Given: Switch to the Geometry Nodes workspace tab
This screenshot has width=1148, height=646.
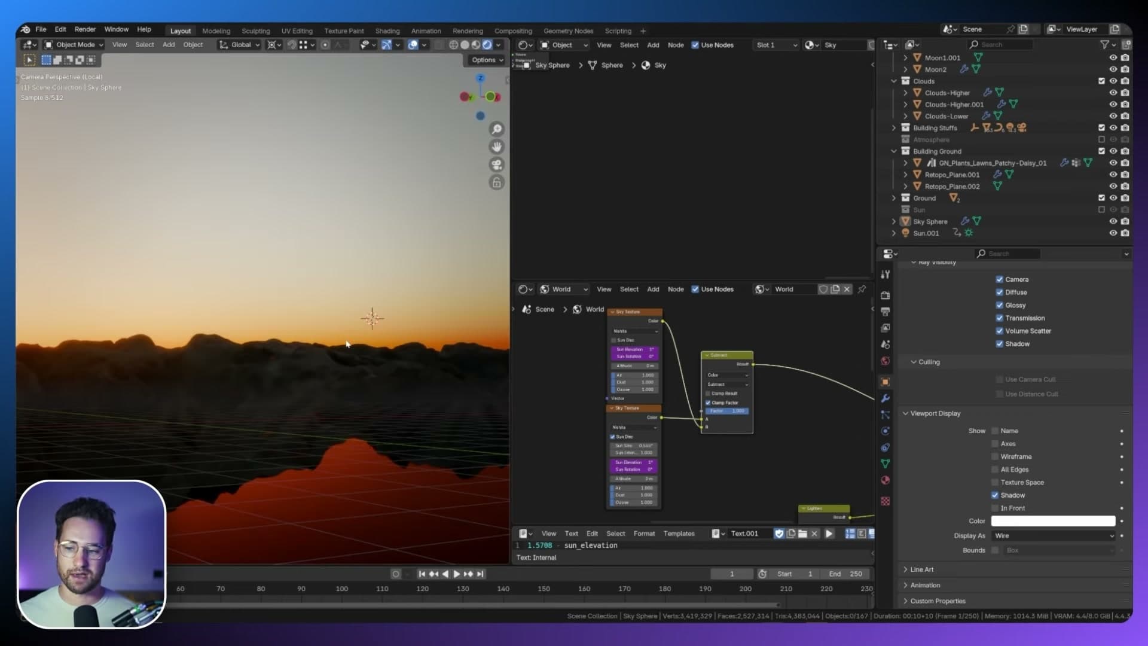Looking at the screenshot, I should click(x=568, y=31).
